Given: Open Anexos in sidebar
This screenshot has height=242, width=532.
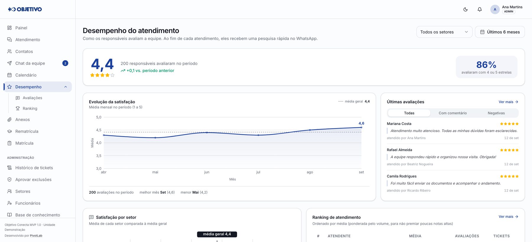Looking at the screenshot, I should click(x=38, y=120).
